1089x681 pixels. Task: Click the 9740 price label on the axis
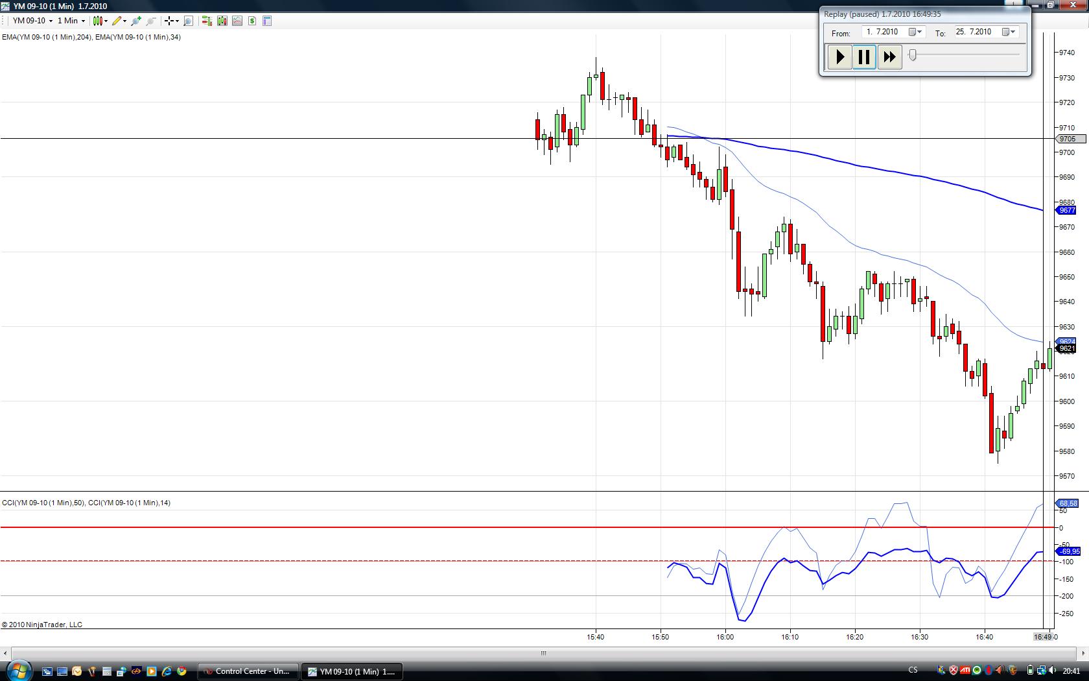point(1067,53)
